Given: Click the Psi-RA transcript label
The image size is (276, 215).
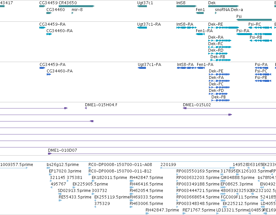Looking at the screenshot, I should coord(243,31).
